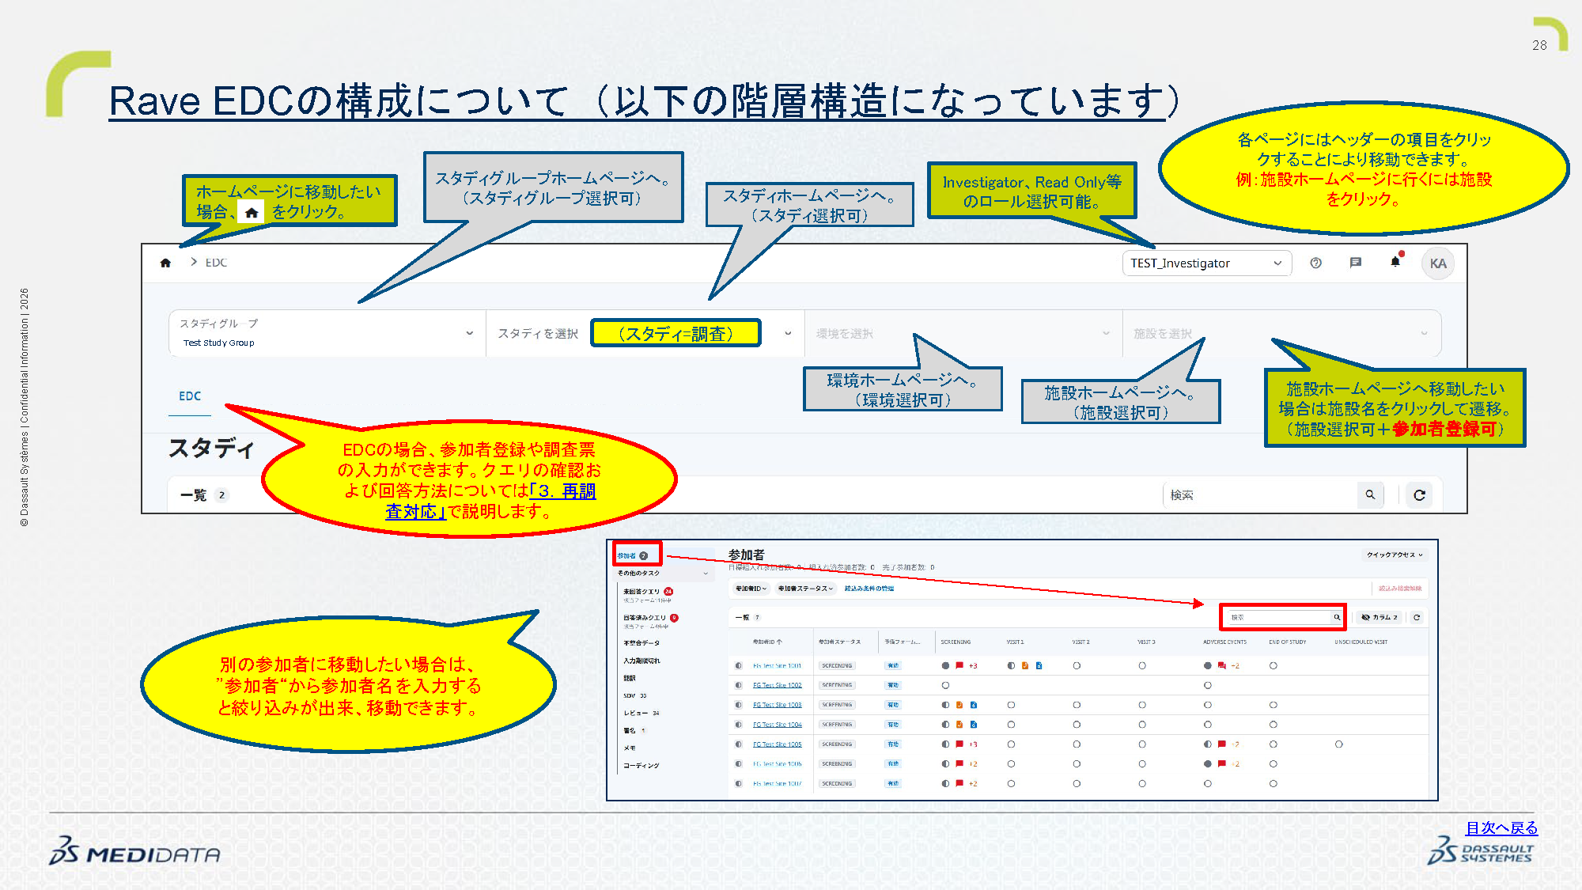Image resolution: width=1582 pixels, height=890 pixels.
Task: Refresh the スタディ list with the reload icon
Action: tap(1420, 495)
